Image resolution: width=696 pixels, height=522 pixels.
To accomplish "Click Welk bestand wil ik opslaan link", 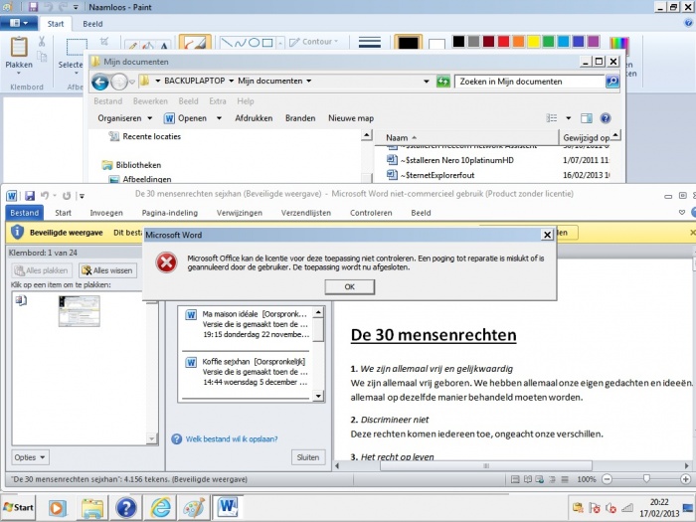I will [232, 439].
